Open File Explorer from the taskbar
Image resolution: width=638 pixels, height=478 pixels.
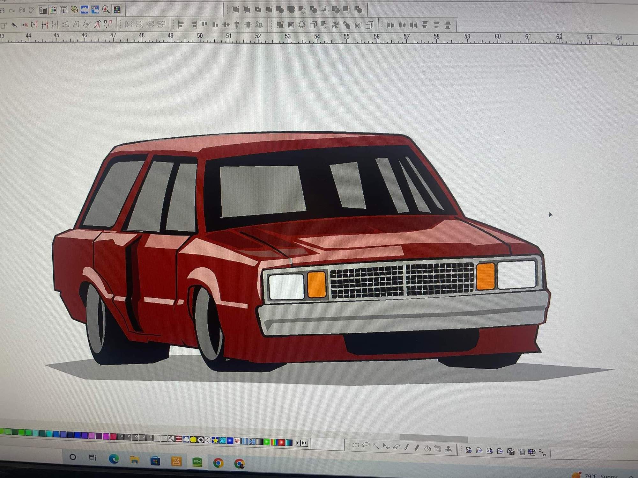point(134,460)
